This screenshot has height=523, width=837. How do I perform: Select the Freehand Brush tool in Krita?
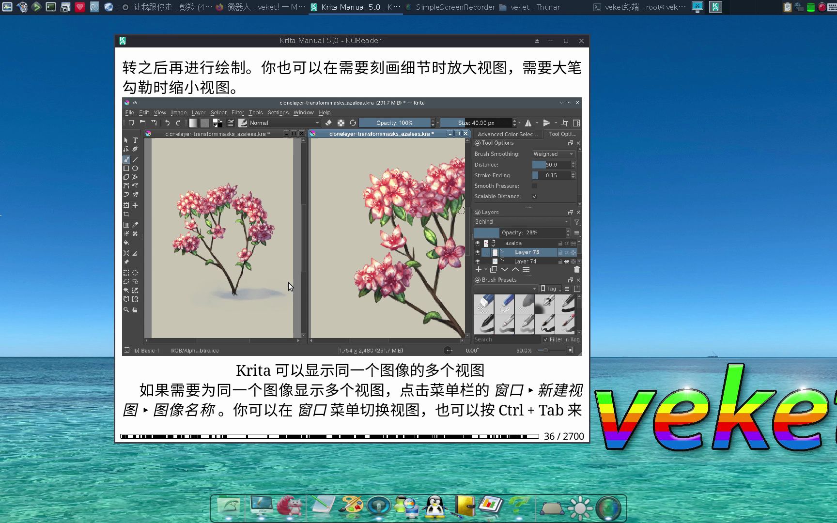[126, 159]
